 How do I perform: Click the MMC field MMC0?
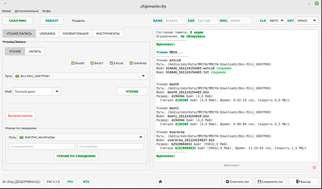tap(240, 20)
